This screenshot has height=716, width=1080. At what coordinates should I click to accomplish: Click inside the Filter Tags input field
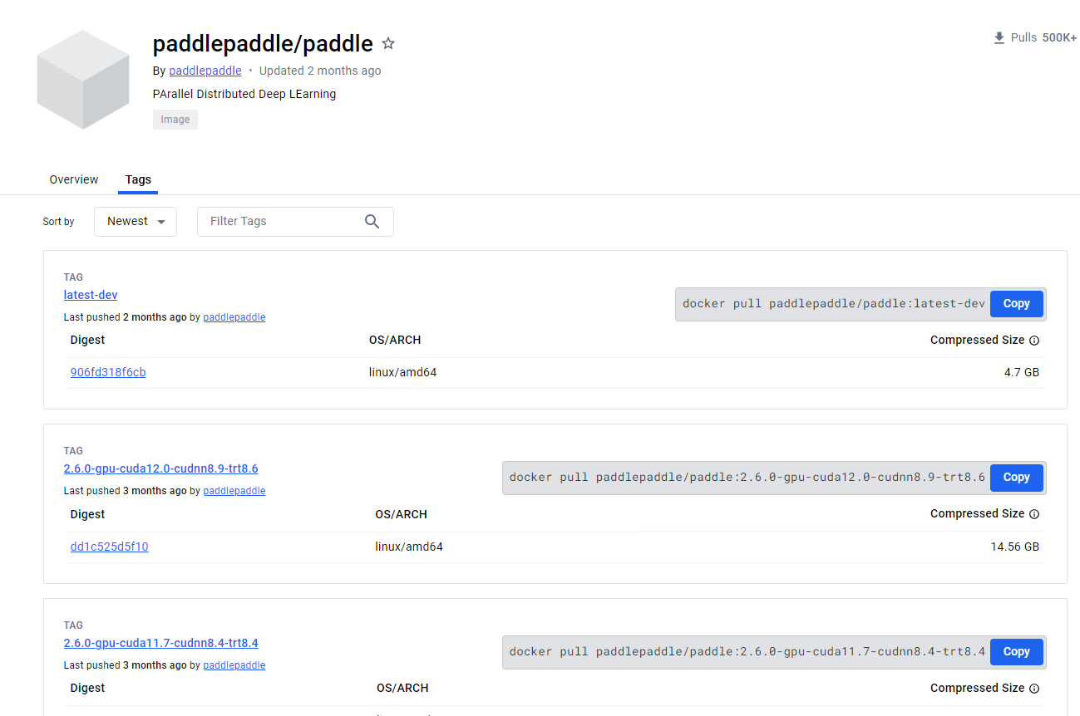pos(283,221)
